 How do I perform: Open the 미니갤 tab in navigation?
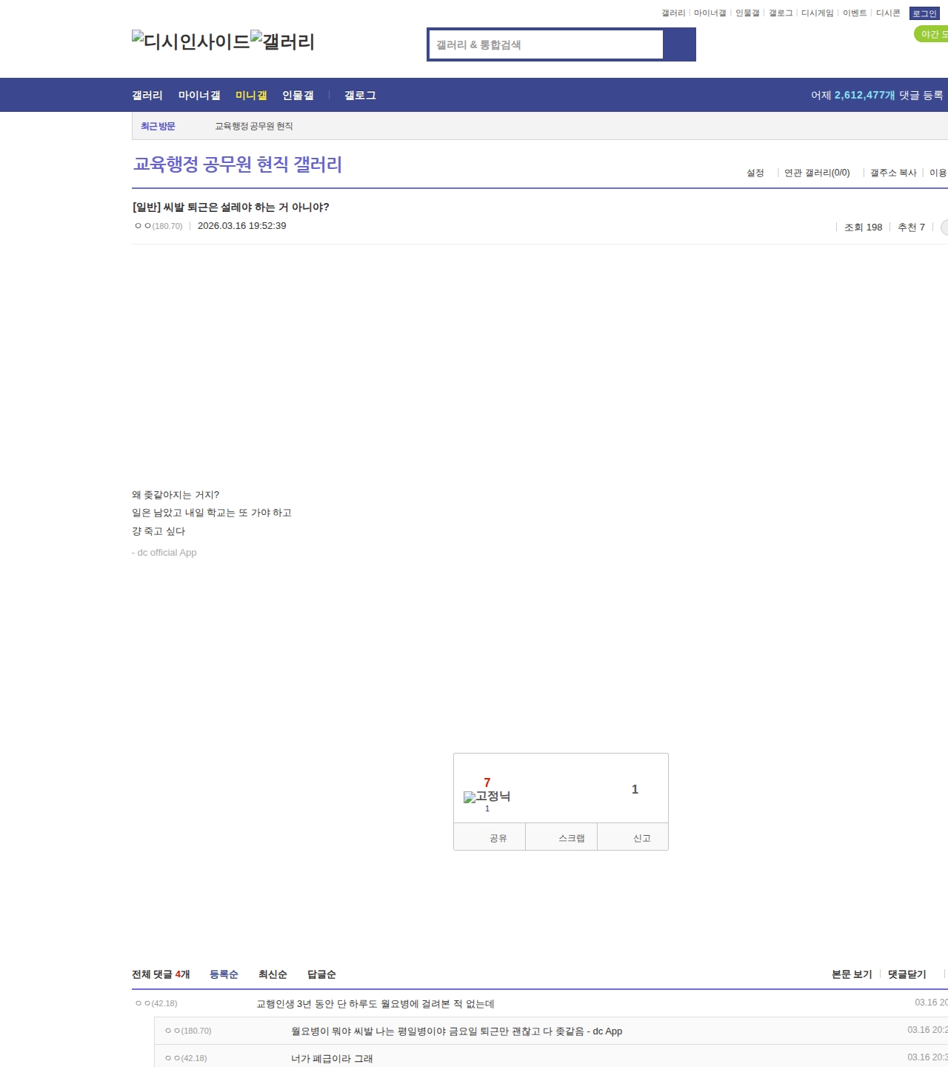coord(251,96)
